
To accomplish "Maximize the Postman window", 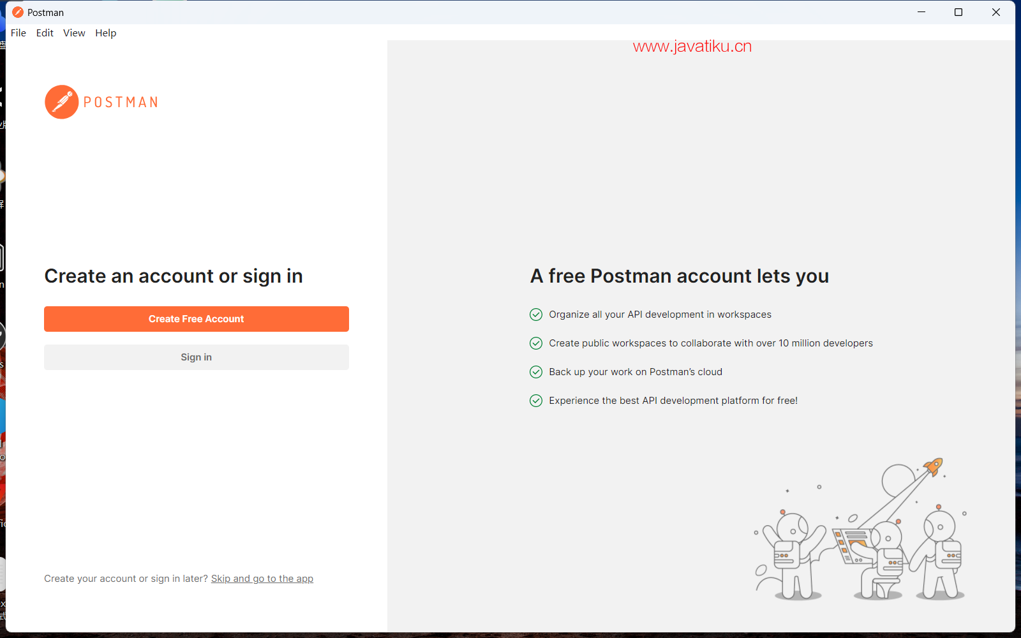I will tap(958, 12).
